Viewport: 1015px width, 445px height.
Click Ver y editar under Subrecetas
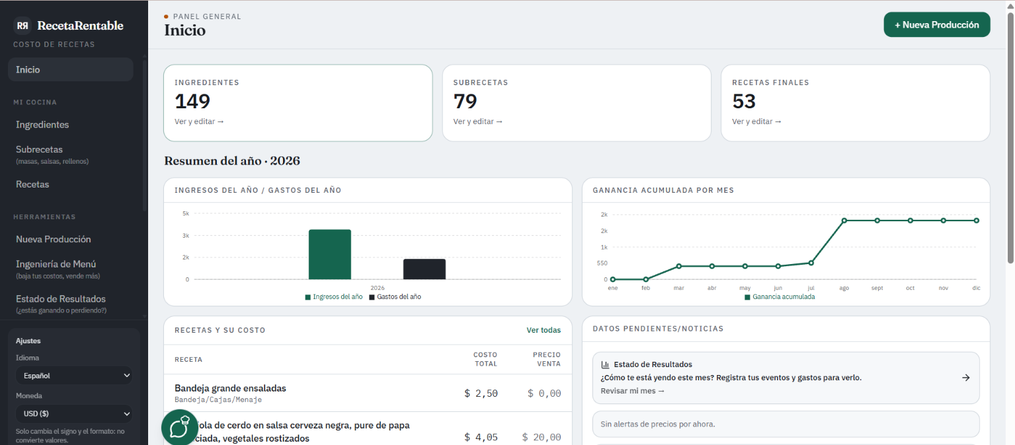478,121
